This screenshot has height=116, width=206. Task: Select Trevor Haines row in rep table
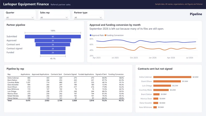66,98
